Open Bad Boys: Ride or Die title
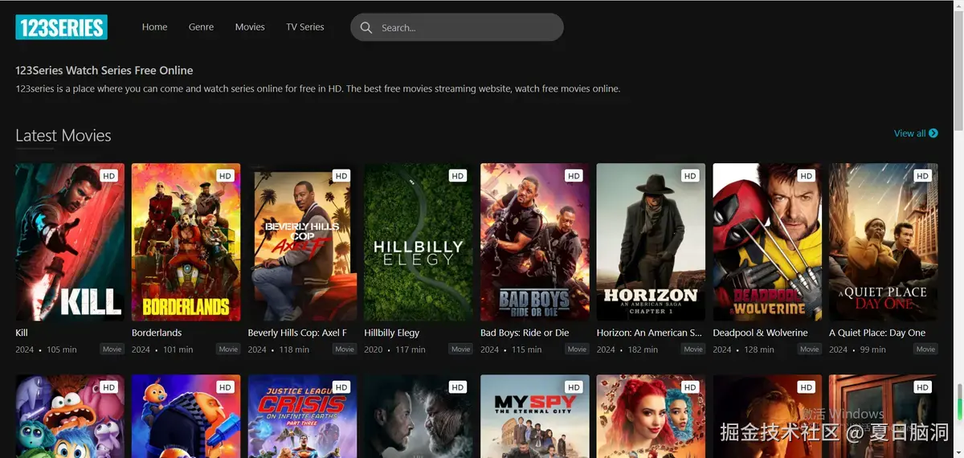The height and width of the screenshot is (458, 964). pyautogui.click(x=525, y=333)
